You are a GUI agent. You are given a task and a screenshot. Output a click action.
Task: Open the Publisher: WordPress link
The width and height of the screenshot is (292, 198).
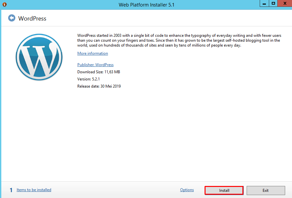coord(95,65)
